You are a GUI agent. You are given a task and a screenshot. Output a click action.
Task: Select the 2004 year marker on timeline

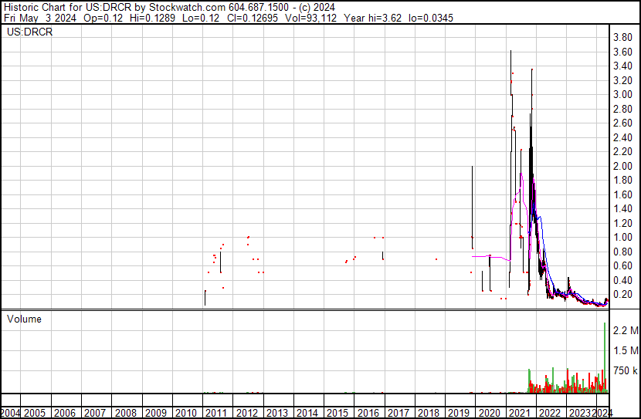(x=11, y=413)
